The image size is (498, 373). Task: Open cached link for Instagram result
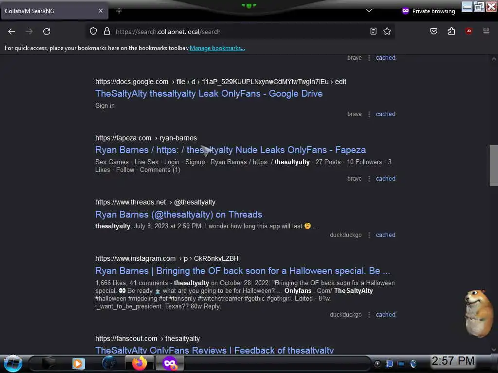[x=386, y=315]
